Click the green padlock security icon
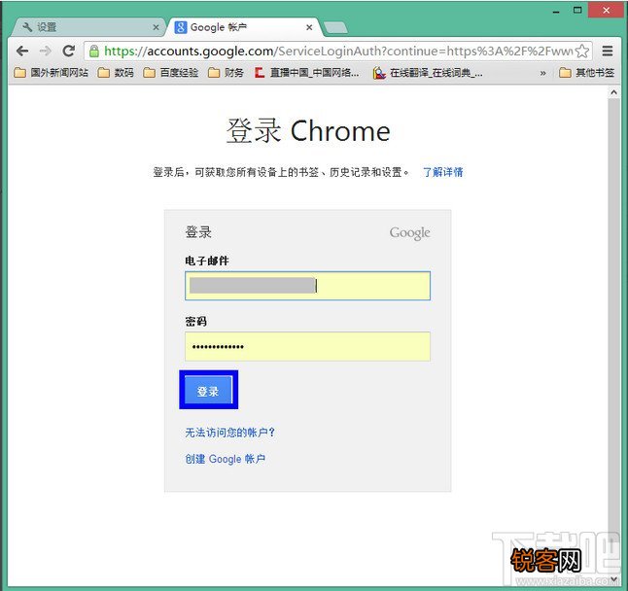628x591 pixels. (94, 51)
